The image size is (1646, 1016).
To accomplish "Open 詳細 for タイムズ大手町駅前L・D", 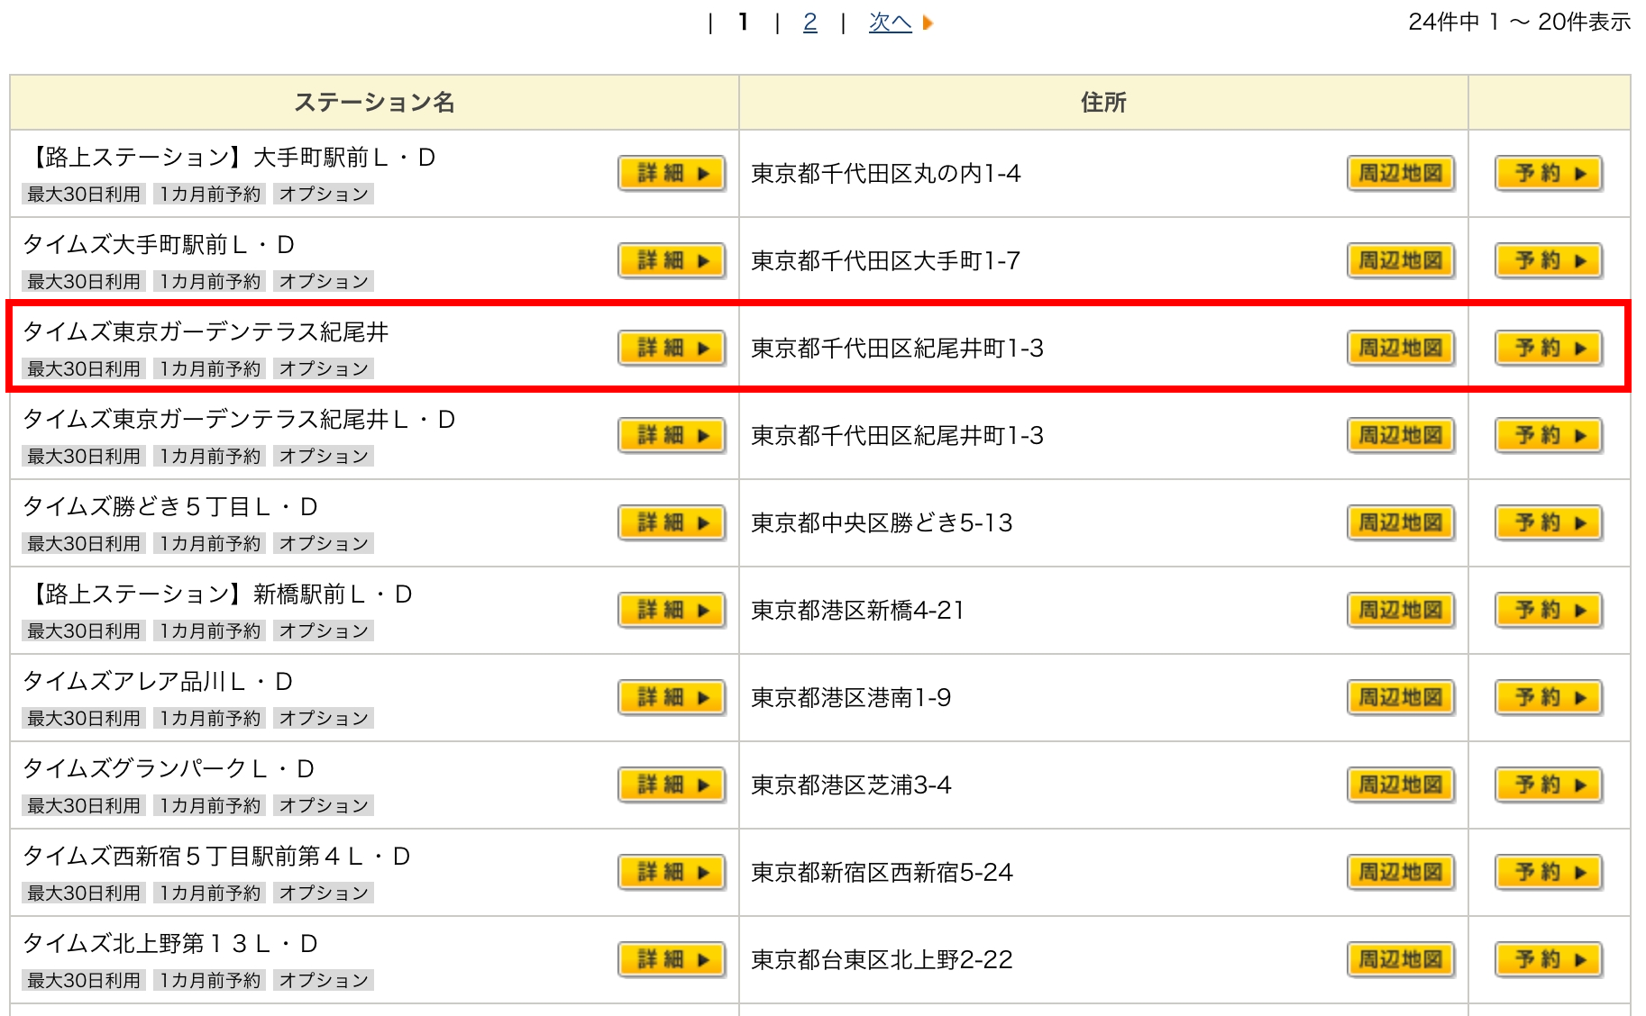I will 672,260.
